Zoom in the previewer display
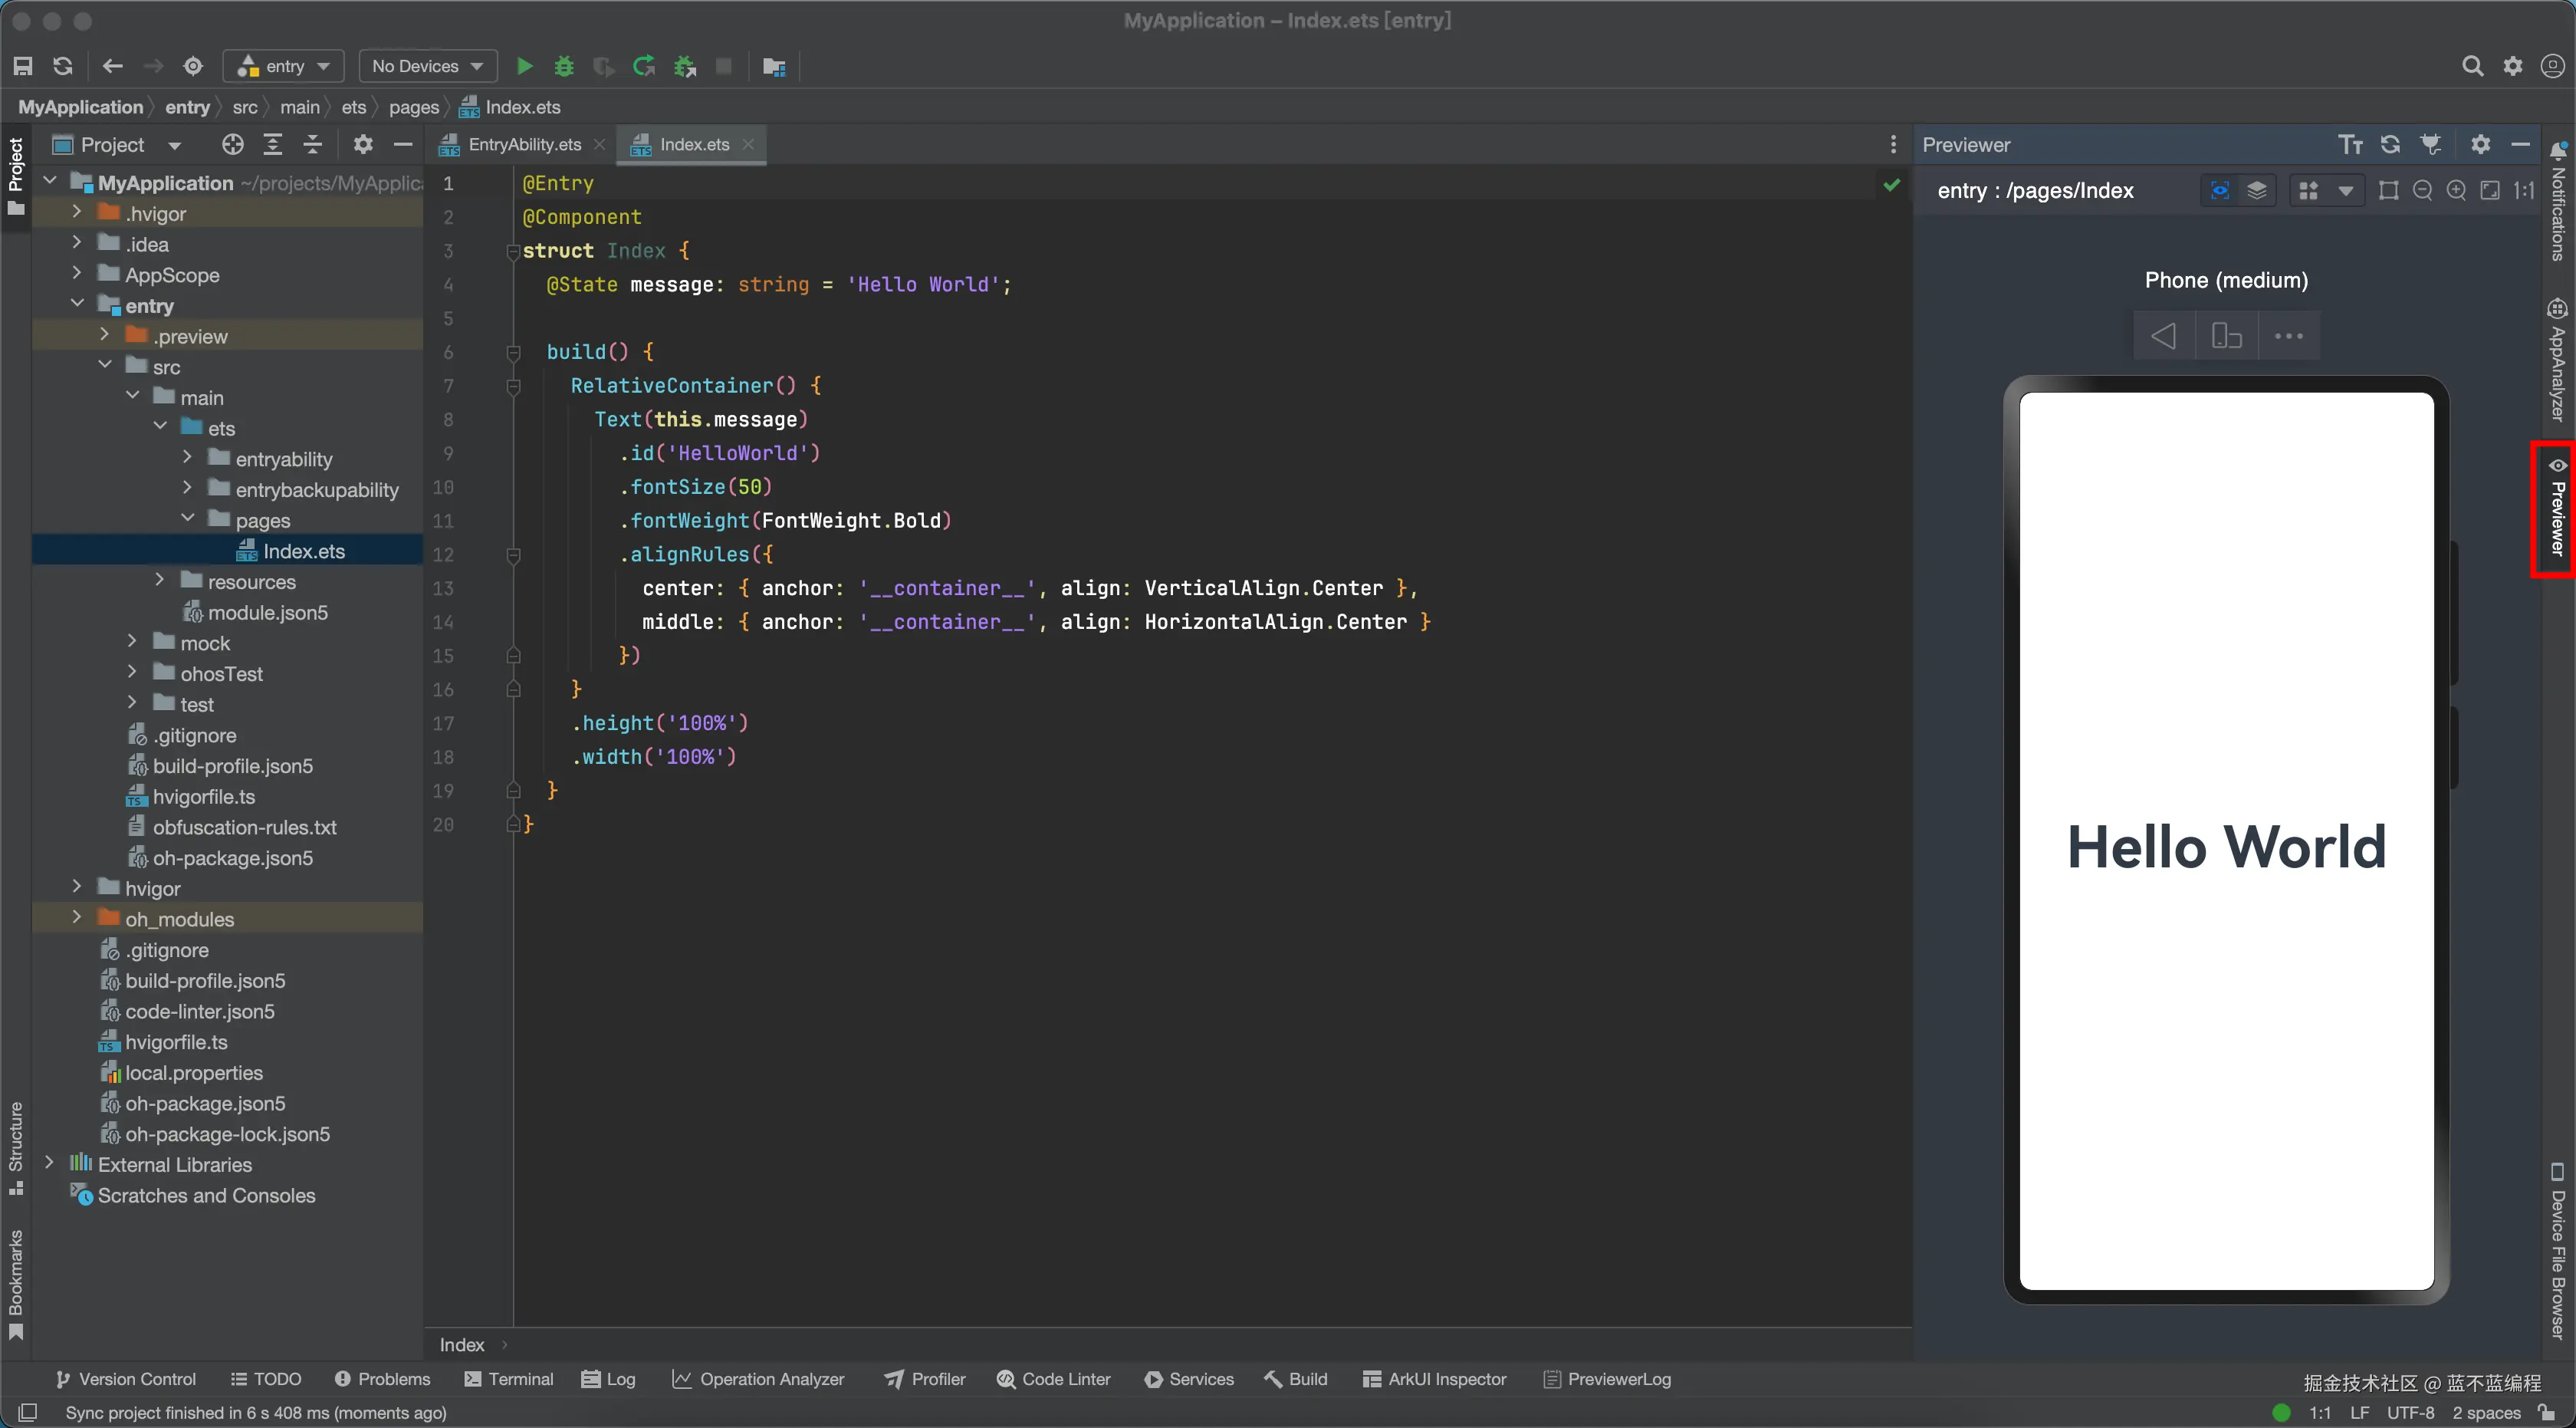2576x1428 pixels. (2456, 191)
